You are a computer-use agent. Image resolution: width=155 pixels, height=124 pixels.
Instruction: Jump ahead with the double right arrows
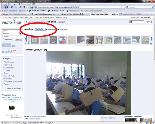(151, 44)
